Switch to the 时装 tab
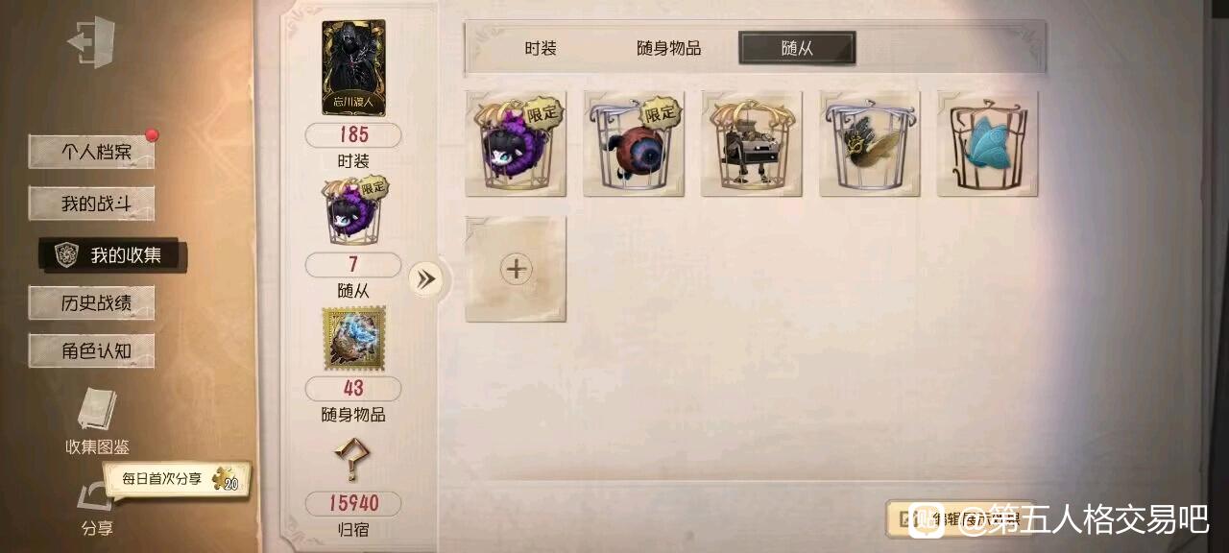 click(541, 48)
